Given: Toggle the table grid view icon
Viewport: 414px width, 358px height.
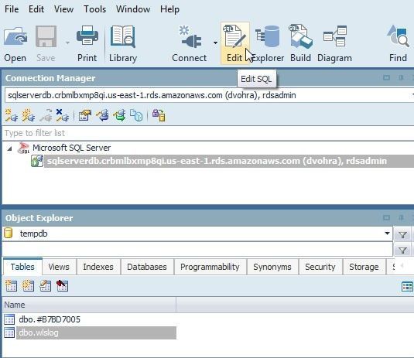Looking at the screenshot, I should (x=407, y=287).
